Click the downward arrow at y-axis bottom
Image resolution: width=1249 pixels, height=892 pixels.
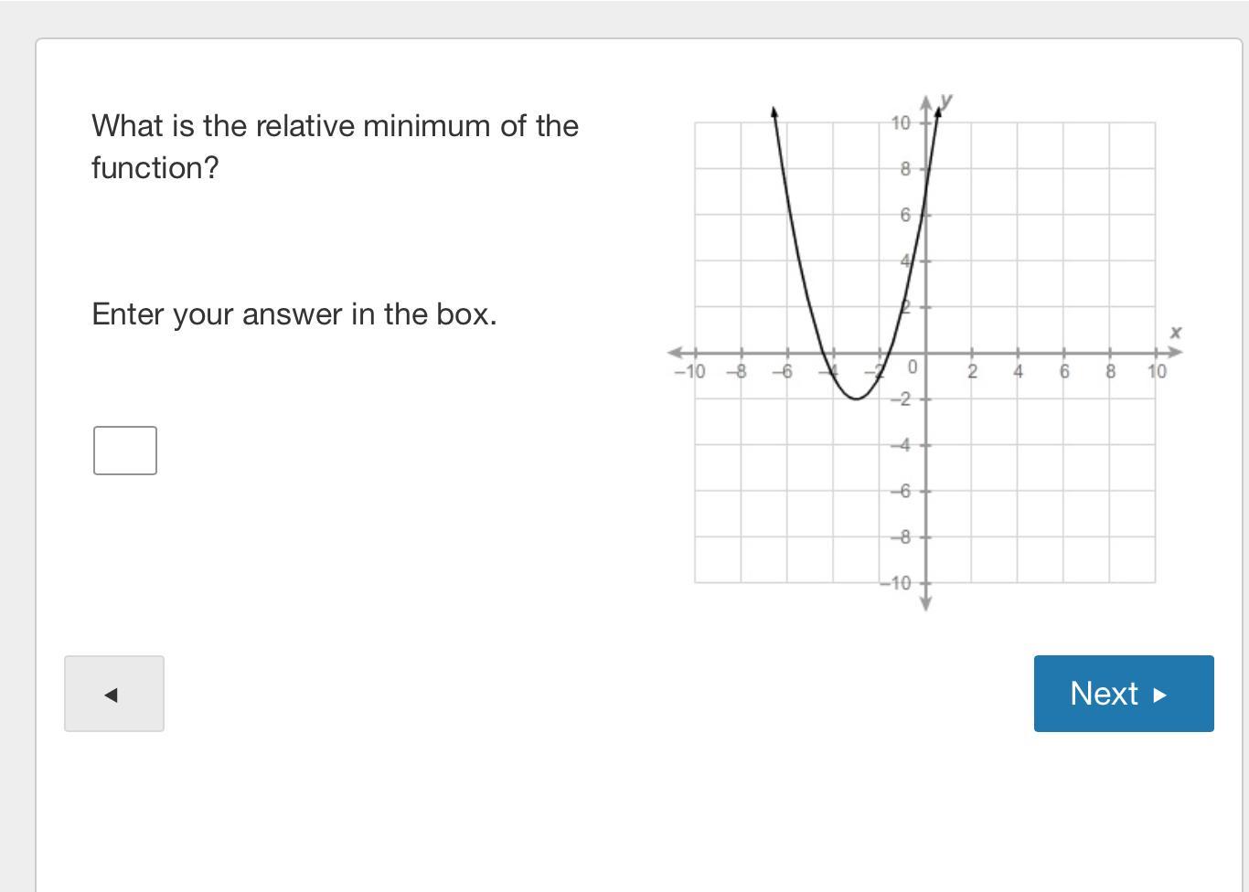pyautogui.click(x=925, y=602)
